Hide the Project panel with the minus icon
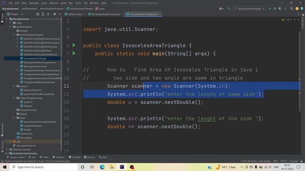 [60, 14]
